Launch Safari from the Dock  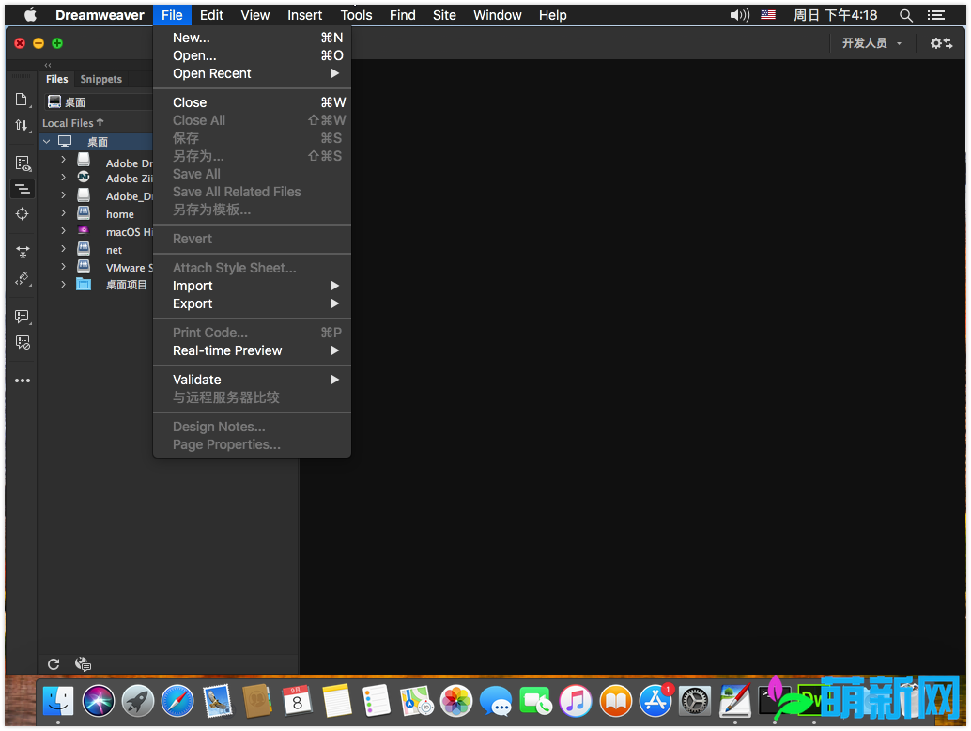tap(177, 699)
